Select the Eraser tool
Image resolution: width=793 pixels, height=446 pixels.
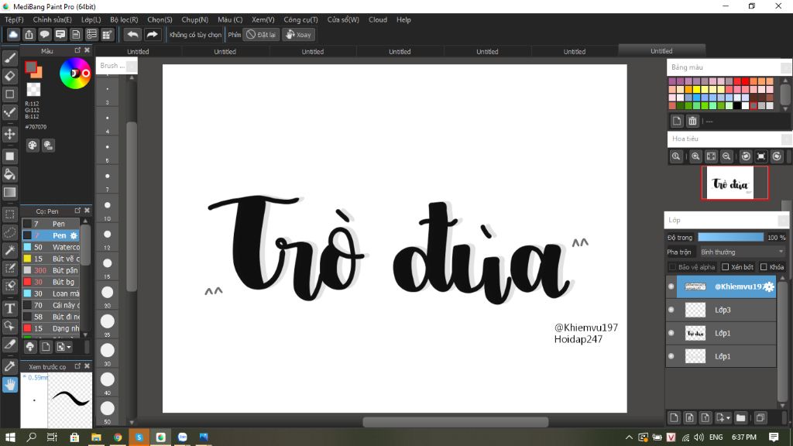click(x=10, y=76)
